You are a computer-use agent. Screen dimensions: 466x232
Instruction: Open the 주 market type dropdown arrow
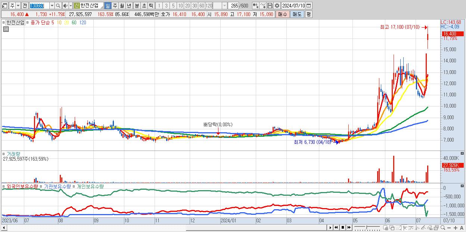coord(18,6)
